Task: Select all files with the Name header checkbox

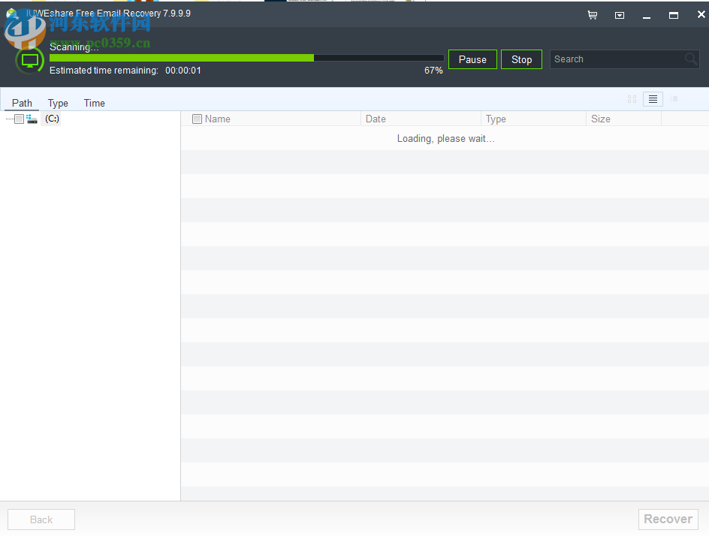Action: (x=198, y=119)
